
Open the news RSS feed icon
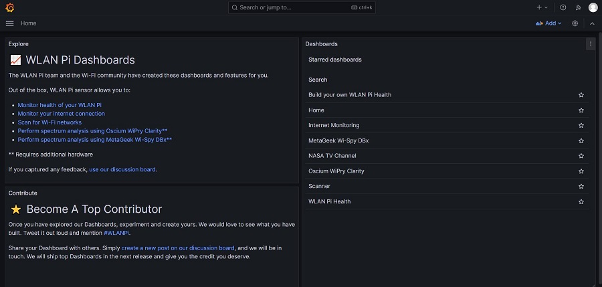(578, 7)
